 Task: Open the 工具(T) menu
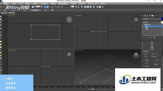(x=14, y=4)
